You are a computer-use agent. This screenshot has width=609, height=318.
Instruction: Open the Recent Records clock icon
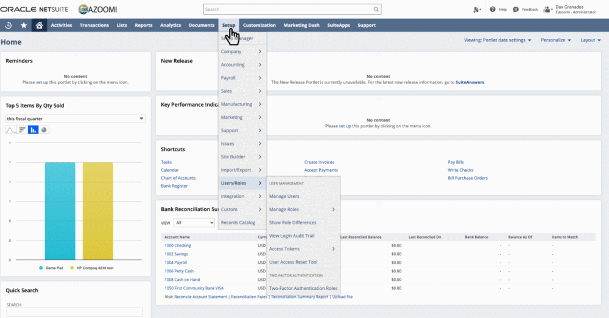pos(9,25)
